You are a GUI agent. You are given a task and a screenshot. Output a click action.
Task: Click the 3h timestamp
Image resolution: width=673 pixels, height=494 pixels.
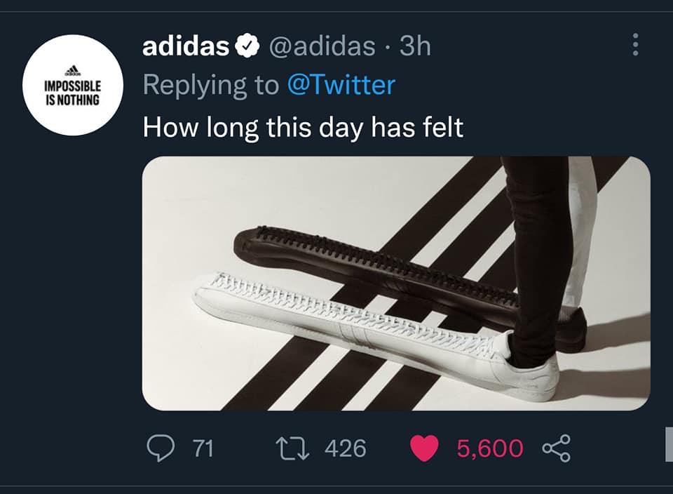(415, 46)
